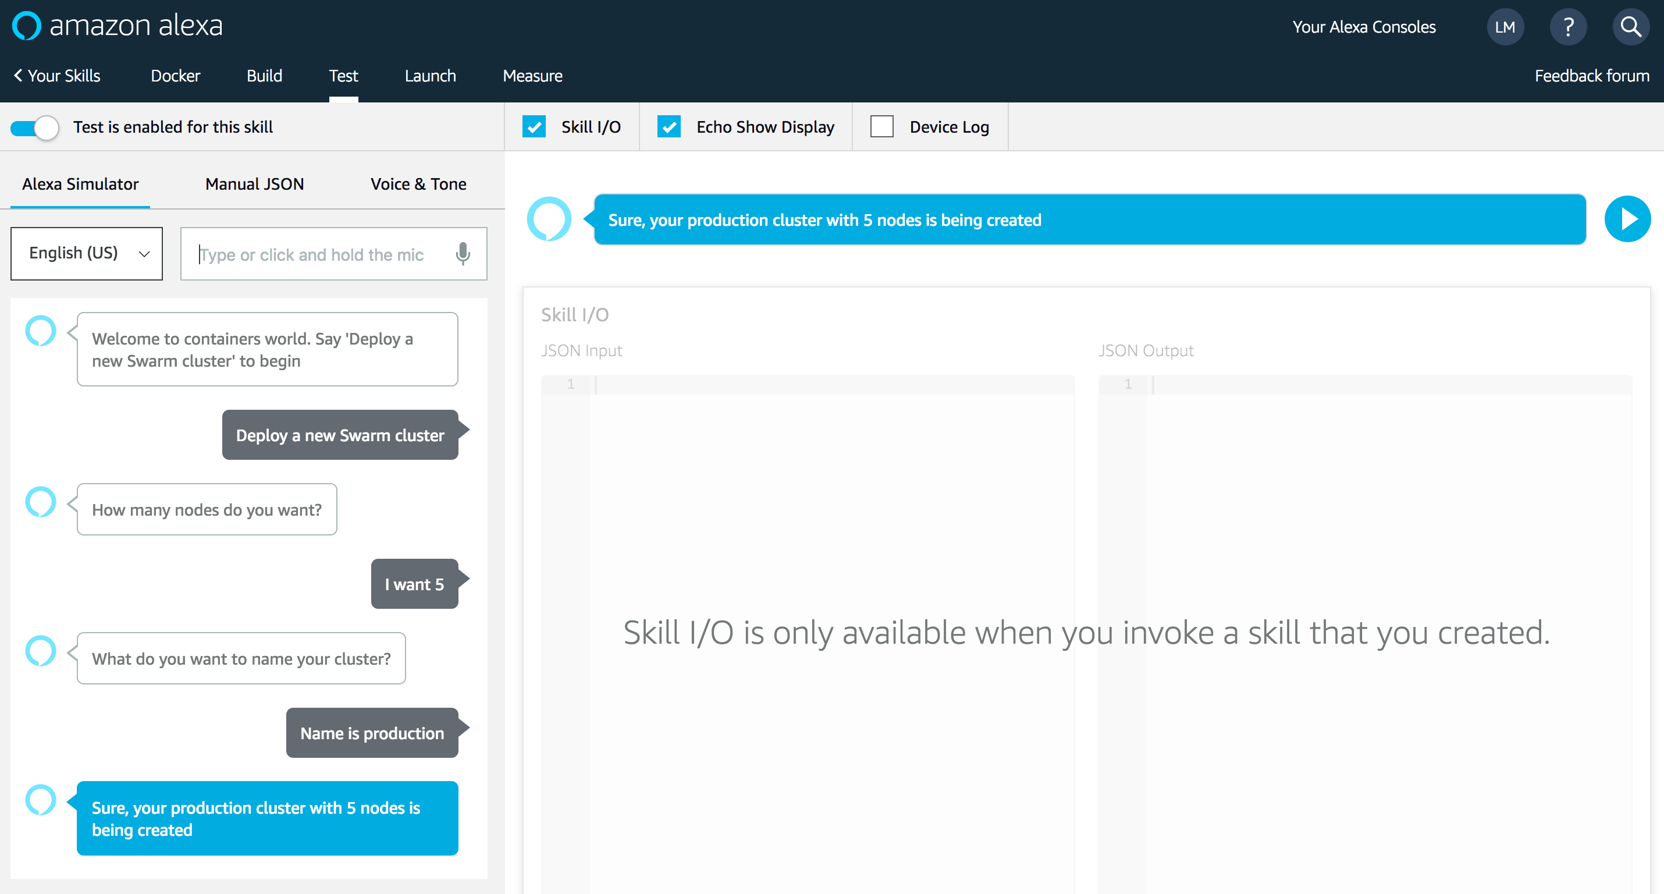Click the 'Name is production' message bubble
The height and width of the screenshot is (894, 1664).
pos(373,733)
